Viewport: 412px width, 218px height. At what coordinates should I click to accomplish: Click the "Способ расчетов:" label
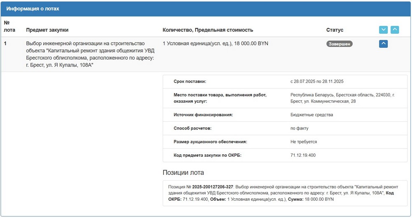192,128
